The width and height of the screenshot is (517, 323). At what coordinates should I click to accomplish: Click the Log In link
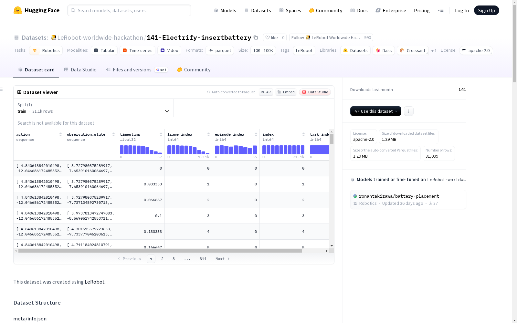[x=462, y=10]
